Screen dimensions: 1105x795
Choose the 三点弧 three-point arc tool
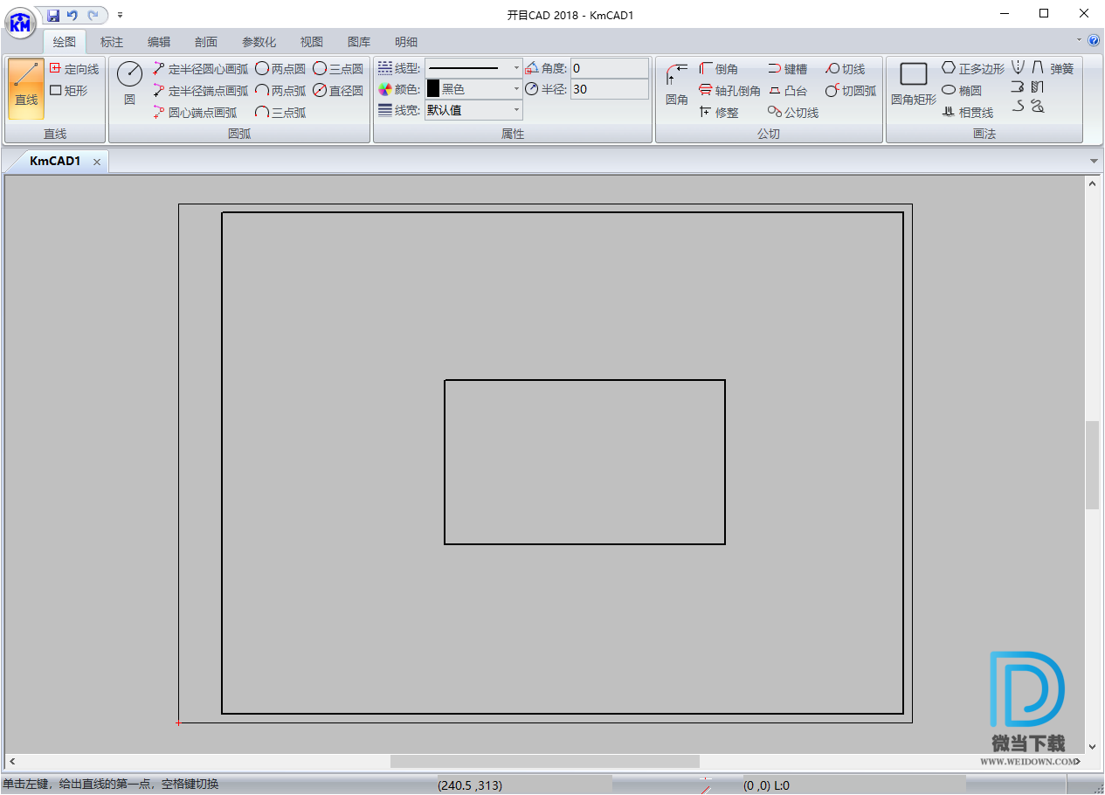pyautogui.click(x=280, y=113)
